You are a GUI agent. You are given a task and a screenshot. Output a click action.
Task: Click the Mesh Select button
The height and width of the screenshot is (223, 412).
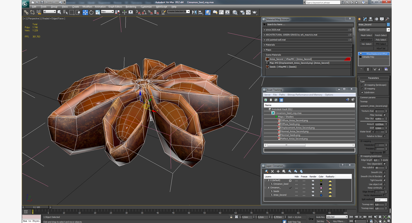(x=366, y=35)
